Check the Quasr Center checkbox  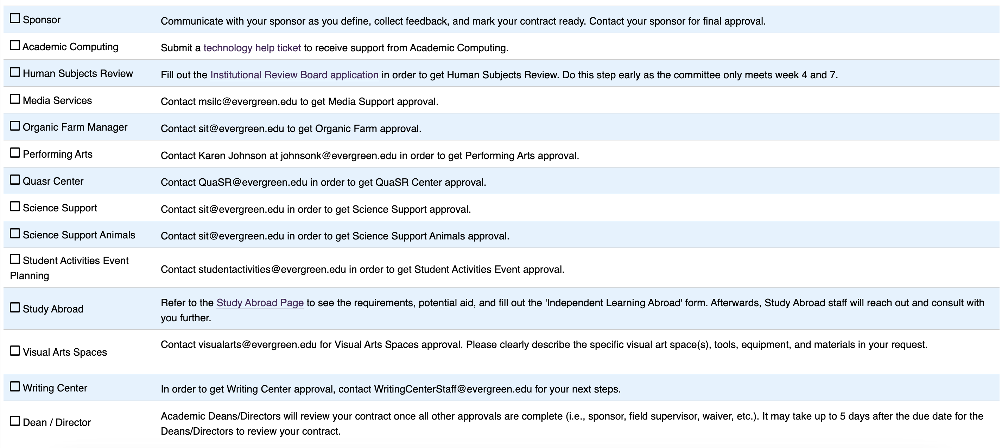pos(15,180)
